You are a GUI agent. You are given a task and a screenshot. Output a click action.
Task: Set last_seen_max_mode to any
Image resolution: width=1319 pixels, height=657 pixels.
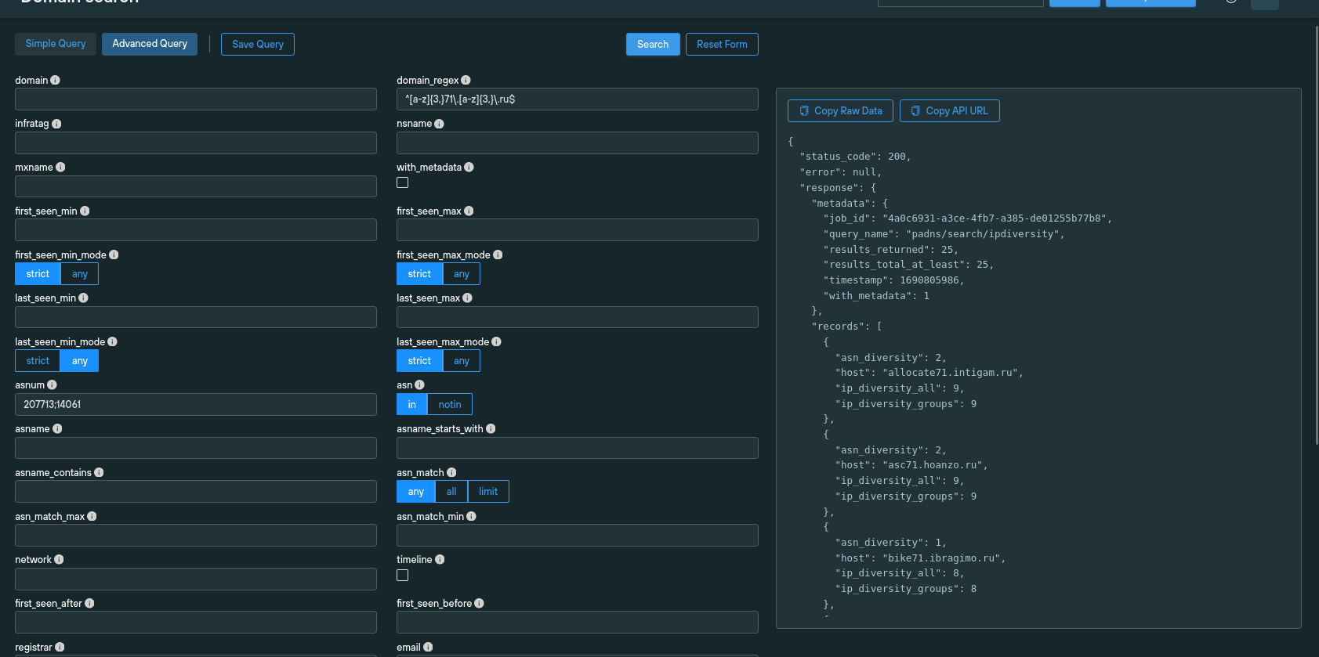point(462,360)
